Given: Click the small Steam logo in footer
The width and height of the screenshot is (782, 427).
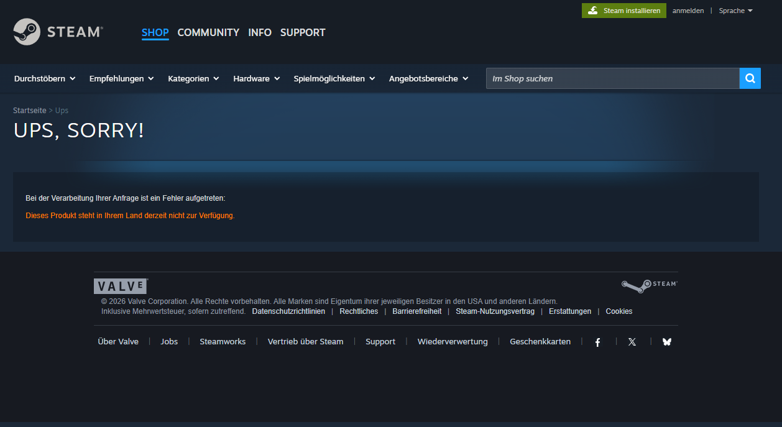Looking at the screenshot, I should [649, 285].
